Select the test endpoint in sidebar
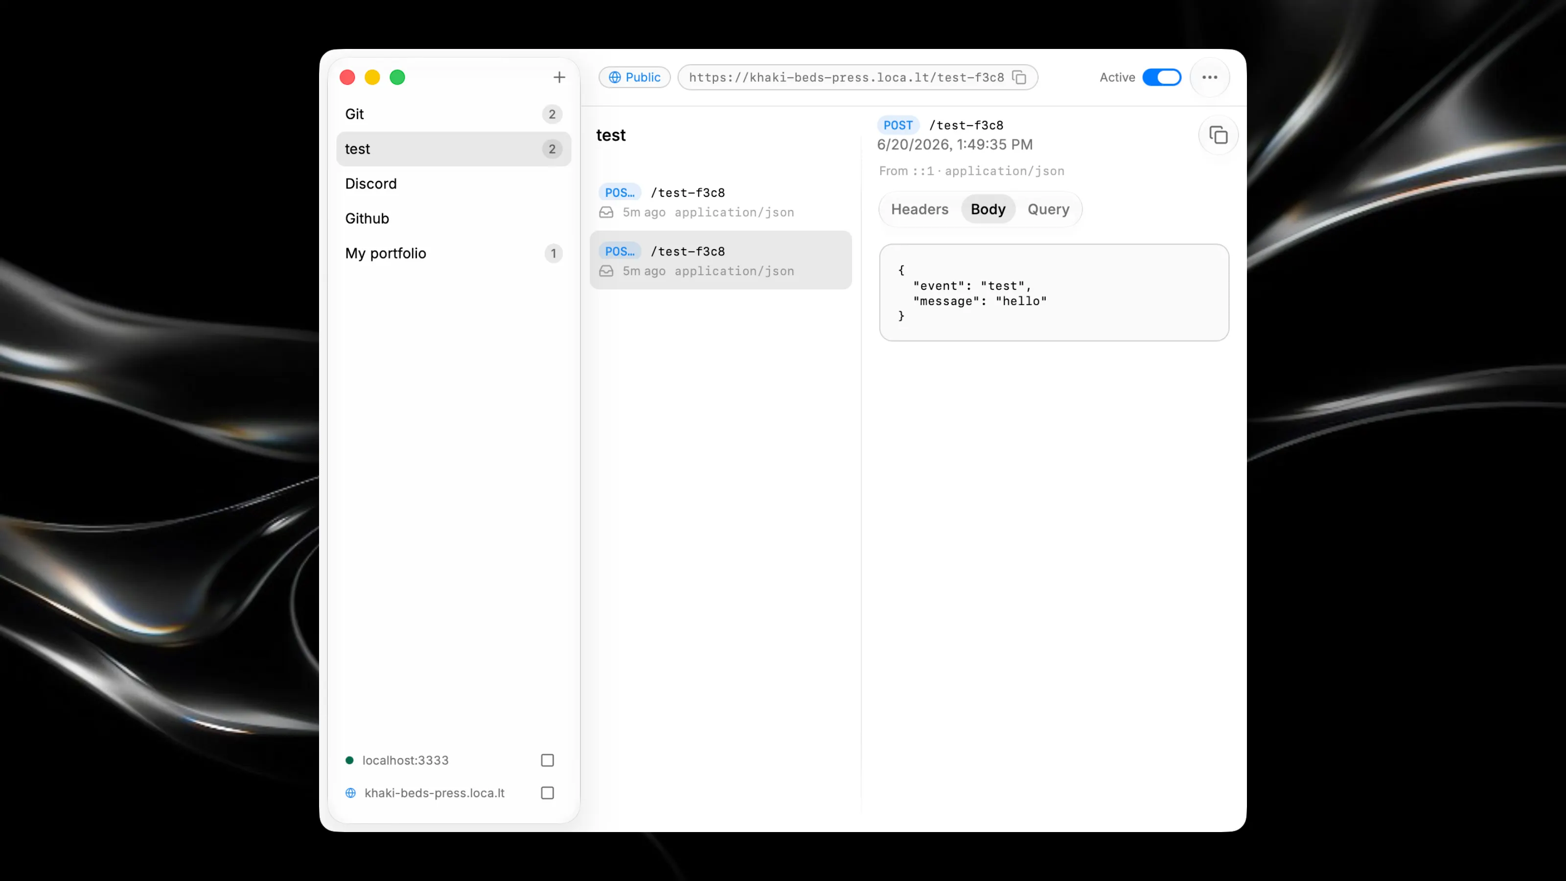 (454, 149)
